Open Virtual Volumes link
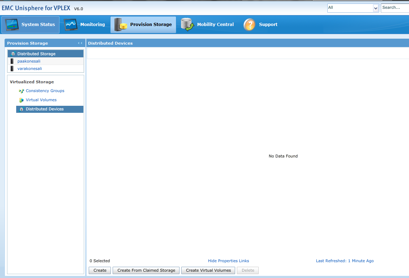Image resolution: width=409 pixels, height=278 pixels. pos(41,100)
